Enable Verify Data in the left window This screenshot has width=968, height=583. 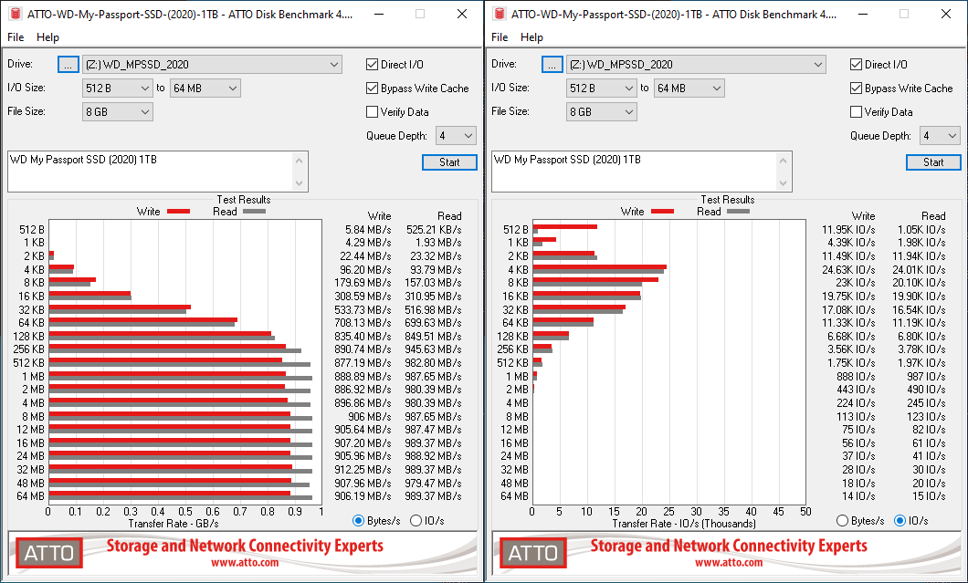point(373,112)
